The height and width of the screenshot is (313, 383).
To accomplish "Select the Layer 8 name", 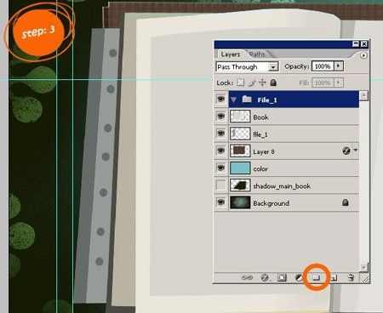I will (x=264, y=152).
